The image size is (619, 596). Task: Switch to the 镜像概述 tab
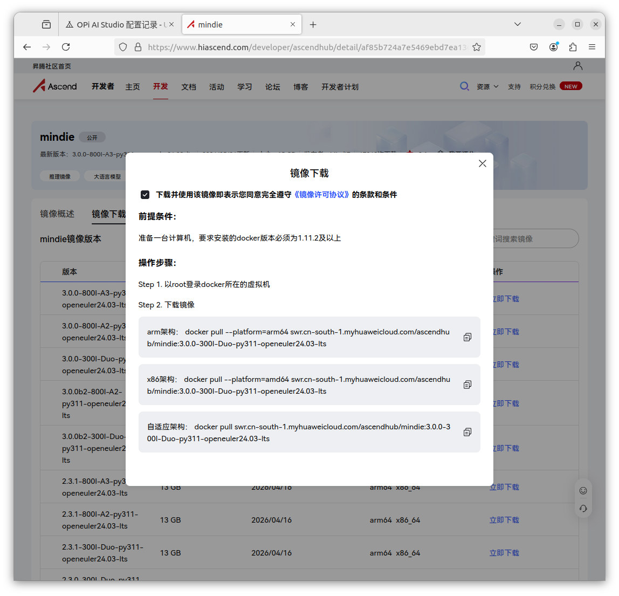click(57, 214)
